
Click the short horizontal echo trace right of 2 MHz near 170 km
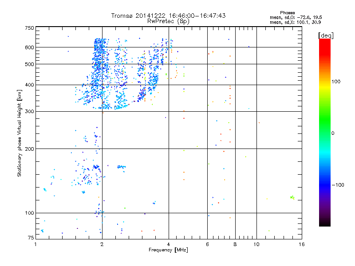coord(121,167)
